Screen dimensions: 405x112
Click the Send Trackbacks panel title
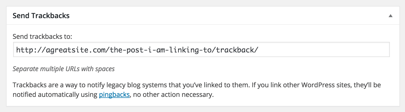[41, 16]
